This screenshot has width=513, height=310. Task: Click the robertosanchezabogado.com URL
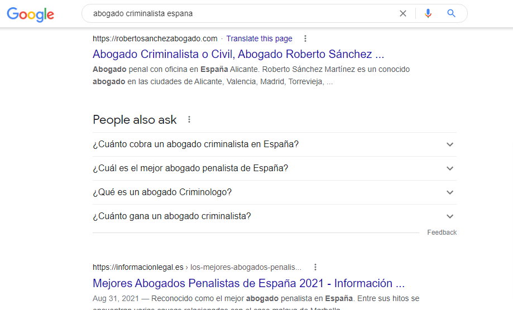tap(155, 38)
